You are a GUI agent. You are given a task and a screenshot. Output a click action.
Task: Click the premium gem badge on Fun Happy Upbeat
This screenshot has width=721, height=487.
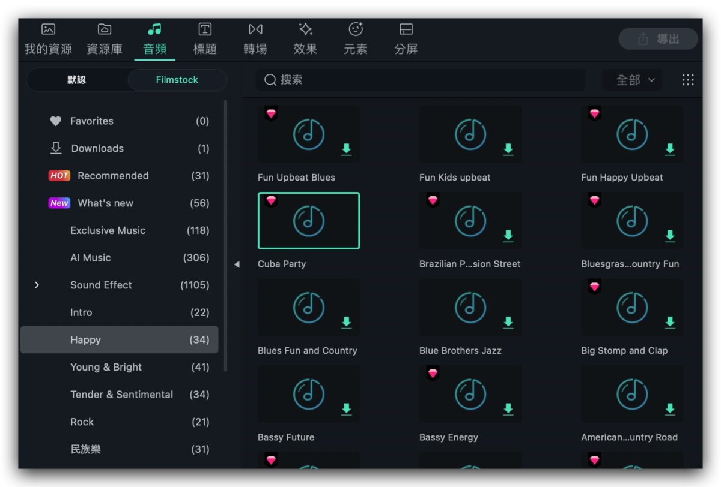pos(594,113)
